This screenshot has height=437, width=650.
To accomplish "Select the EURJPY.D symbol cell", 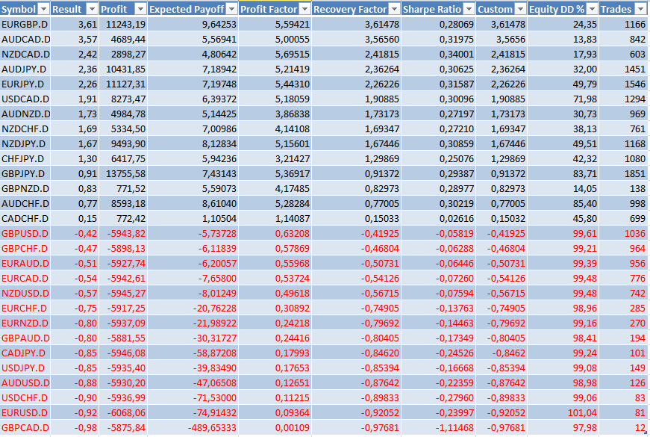I will click(25, 84).
